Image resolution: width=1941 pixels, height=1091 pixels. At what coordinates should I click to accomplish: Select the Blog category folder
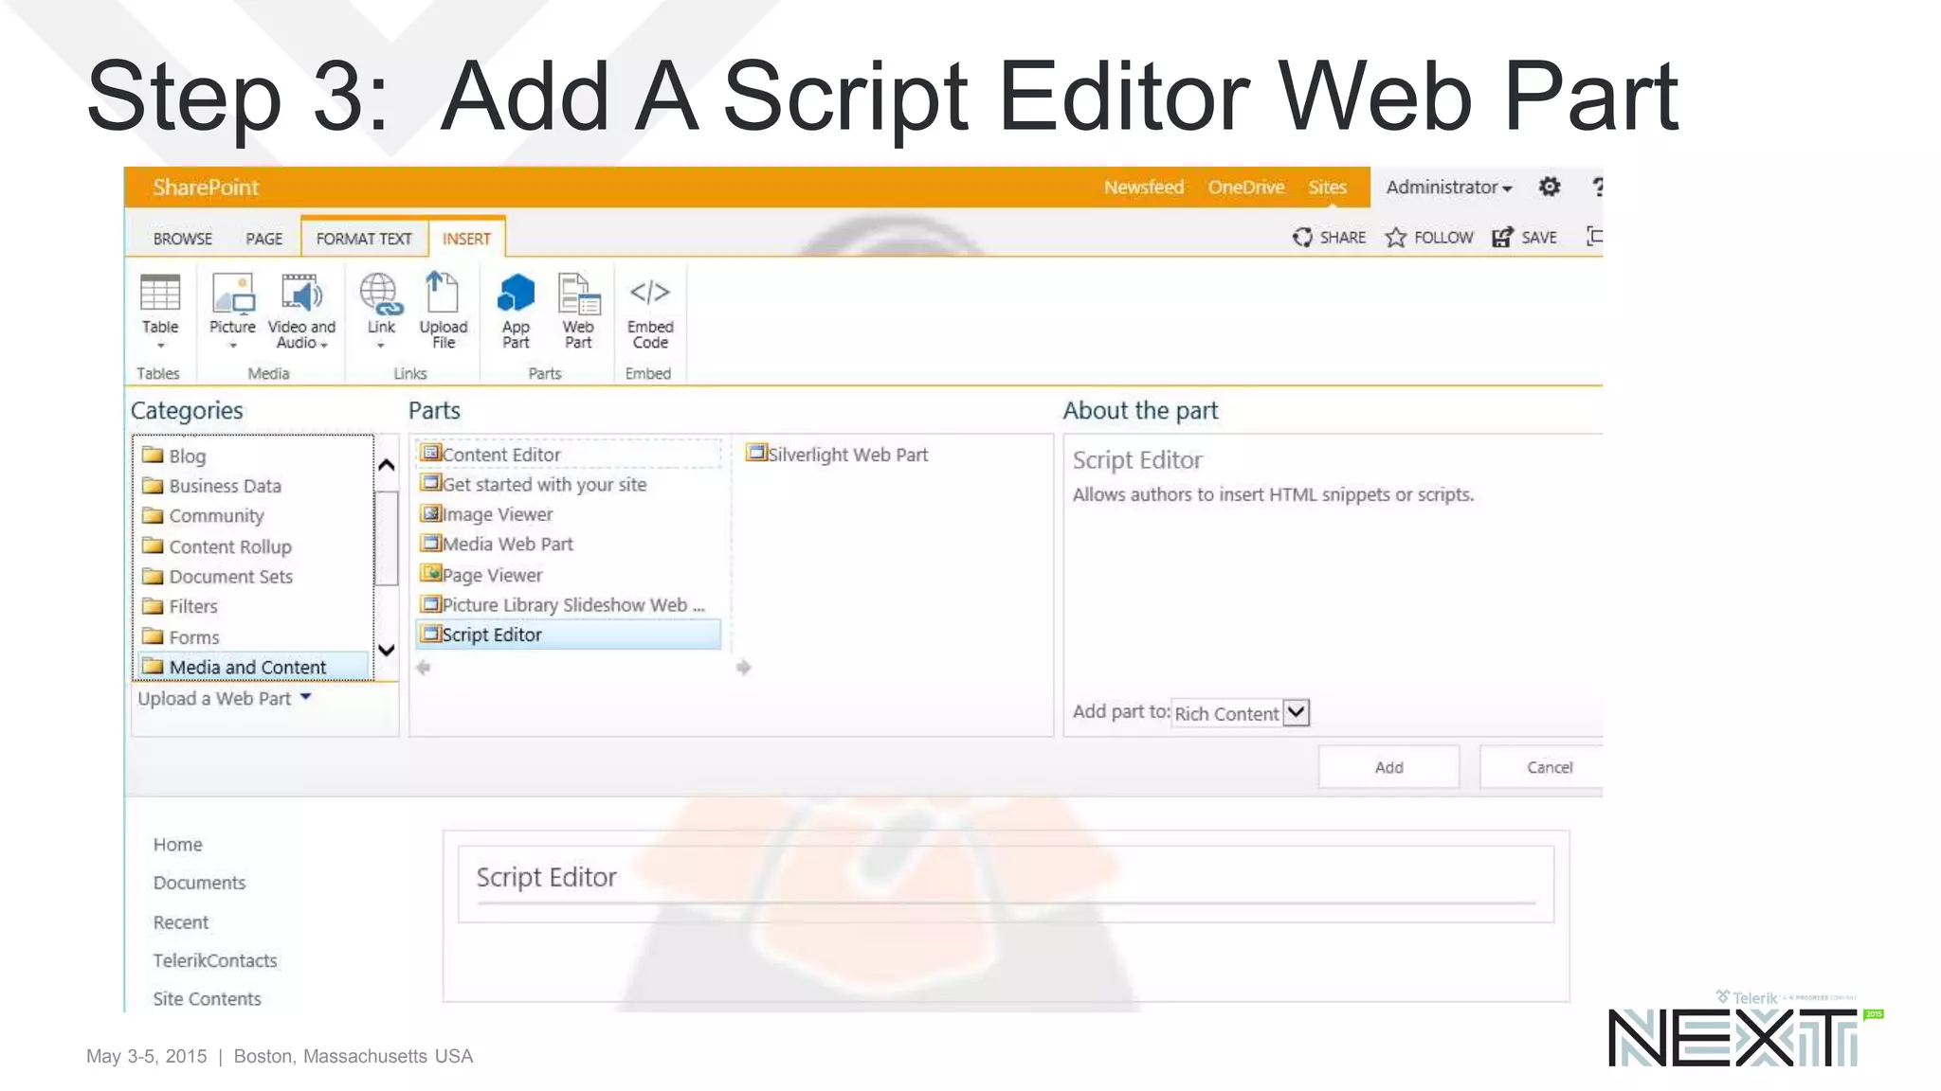[x=174, y=456]
